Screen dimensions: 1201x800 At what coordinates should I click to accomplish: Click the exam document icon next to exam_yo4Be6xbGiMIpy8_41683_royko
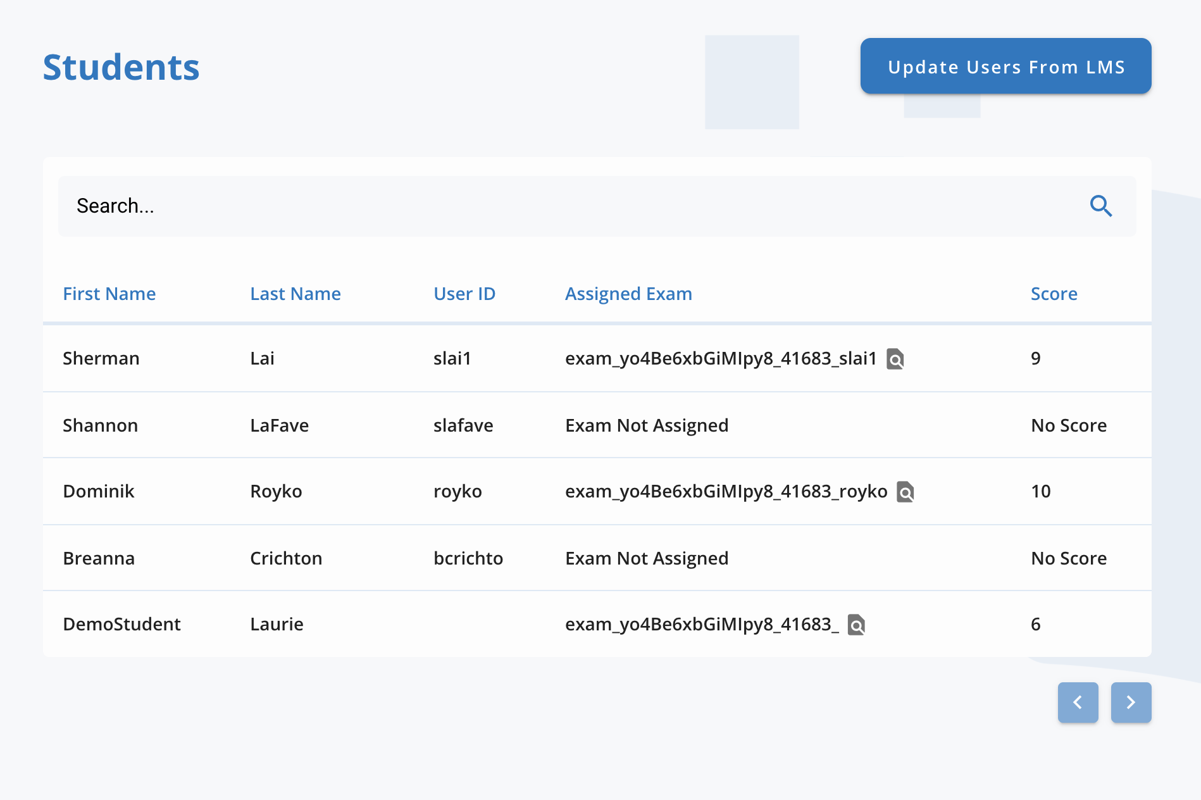[x=906, y=491]
